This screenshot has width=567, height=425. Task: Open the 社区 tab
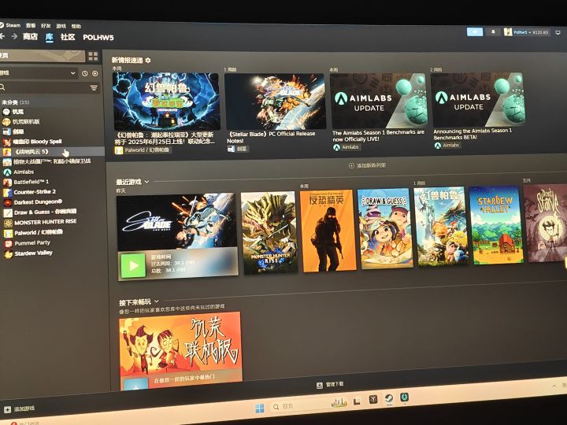[68, 37]
